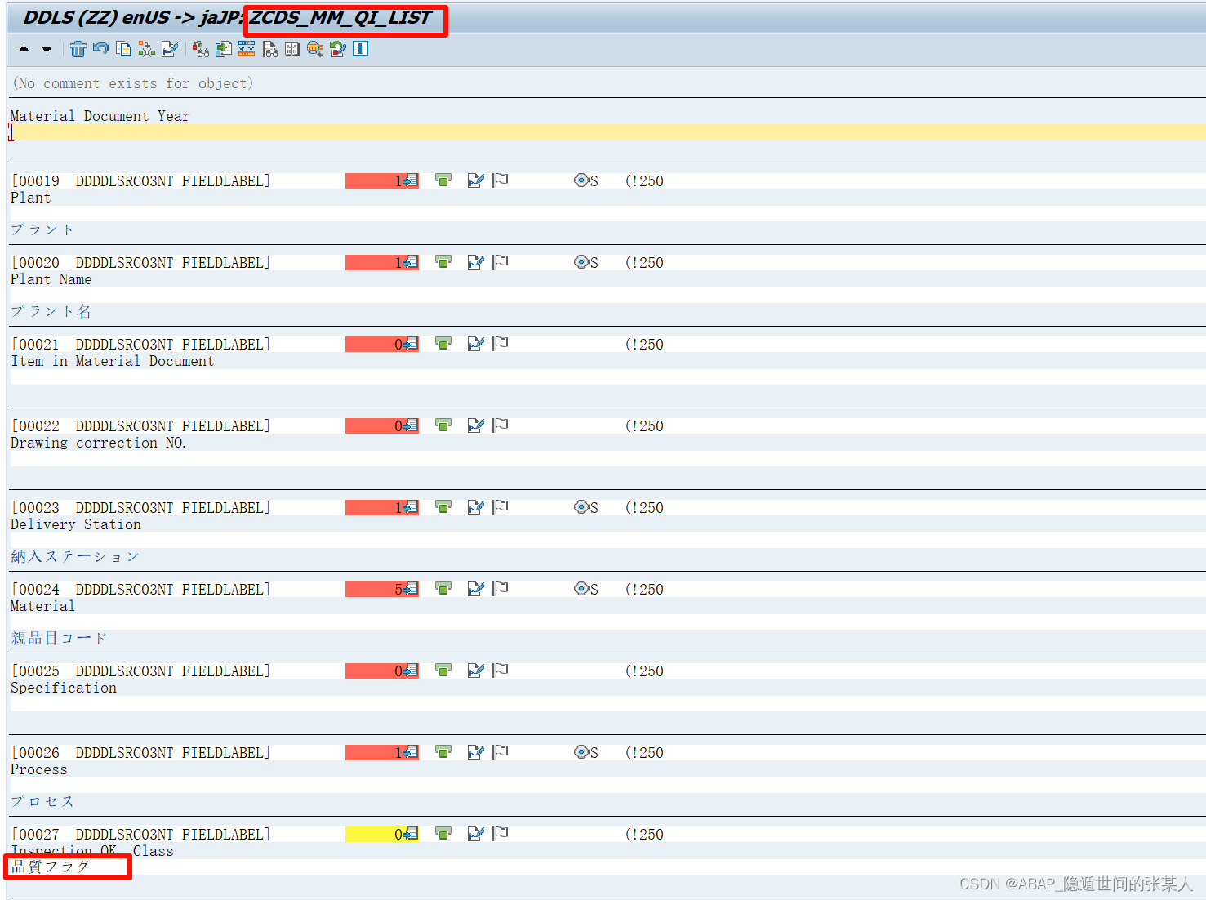1206x900 pixels.
Task: Open the glossary book icon
Action: (x=291, y=49)
